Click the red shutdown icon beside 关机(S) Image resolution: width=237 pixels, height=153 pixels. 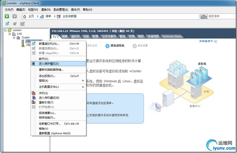click(33, 93)
